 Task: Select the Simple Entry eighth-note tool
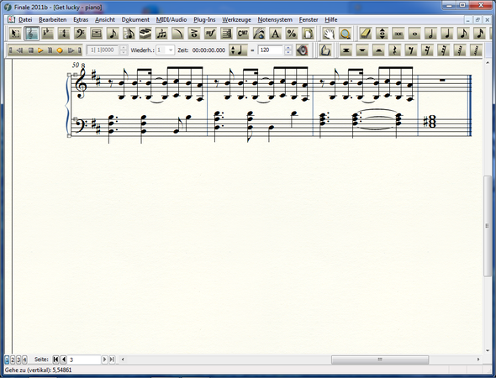click(113, 34)
